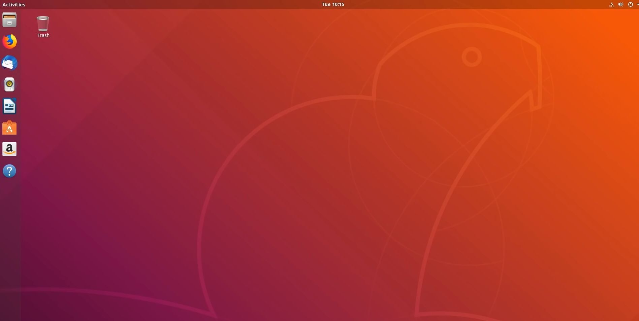Expand the system menu dropdown arrow
639x321 pixels.
click(637, 4)
